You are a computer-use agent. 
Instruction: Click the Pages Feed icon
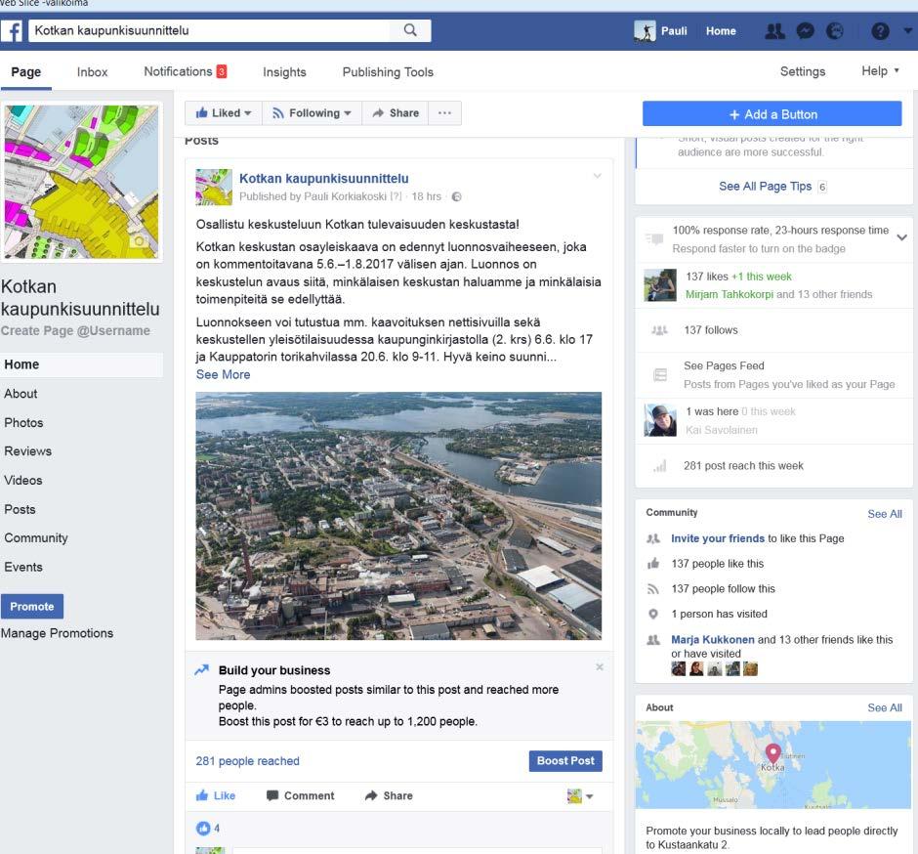point(660,375)
